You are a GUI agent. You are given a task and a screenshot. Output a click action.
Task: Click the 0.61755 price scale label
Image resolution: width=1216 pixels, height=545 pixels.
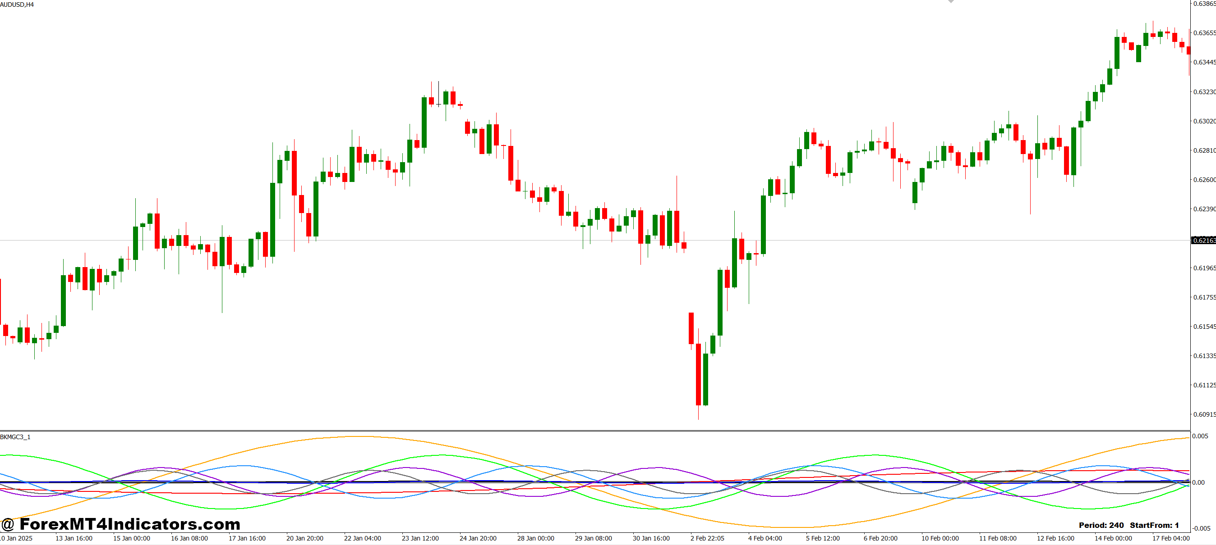point(1204,297)
